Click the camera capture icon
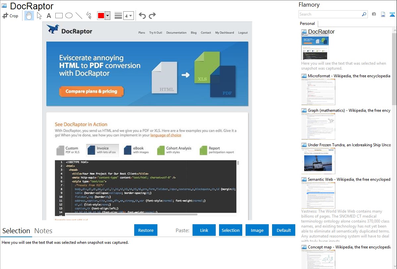Image resolution: width=397 pixels, height=269 pixels. (x=374, y=14)
